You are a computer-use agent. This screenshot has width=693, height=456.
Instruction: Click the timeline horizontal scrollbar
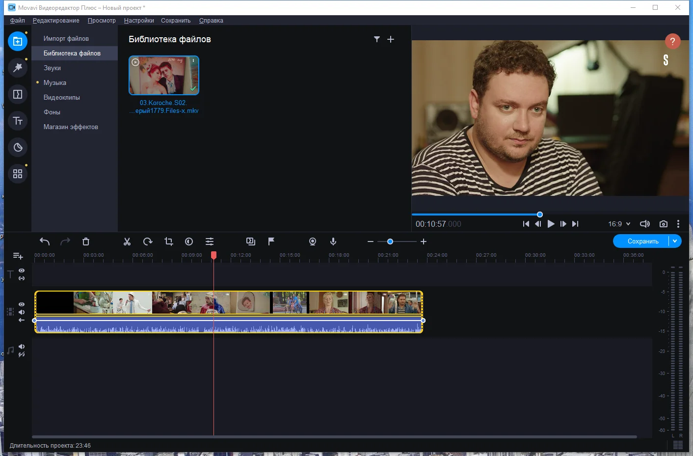[x=334, y=436]
